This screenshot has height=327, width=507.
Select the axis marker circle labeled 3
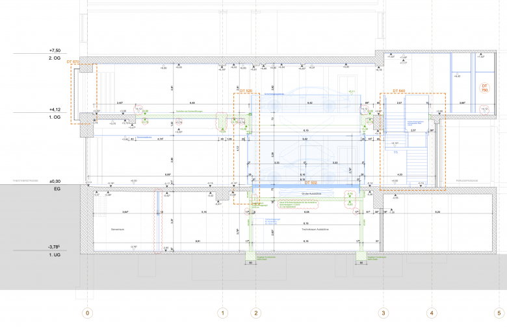click(383, 313)
